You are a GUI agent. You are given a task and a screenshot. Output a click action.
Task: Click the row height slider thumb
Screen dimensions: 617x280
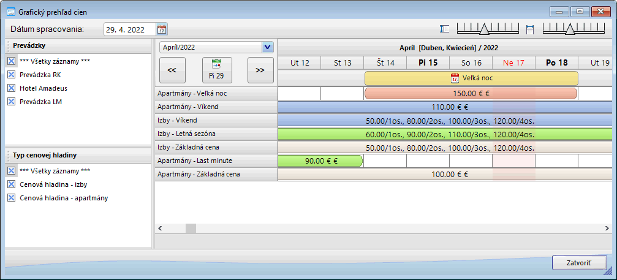pos(483,29)
